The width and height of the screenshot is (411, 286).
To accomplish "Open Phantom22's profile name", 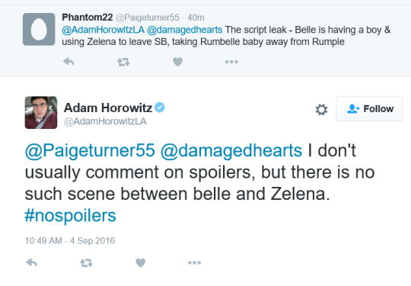I will coord(88,18).
